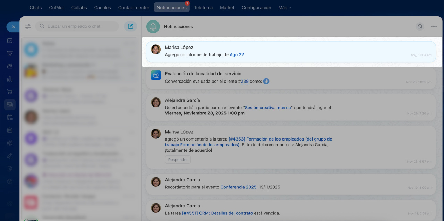This screenshot has width=444, height=221.
Task: Expand the Más menu
Action: click(x=284, y=8)
